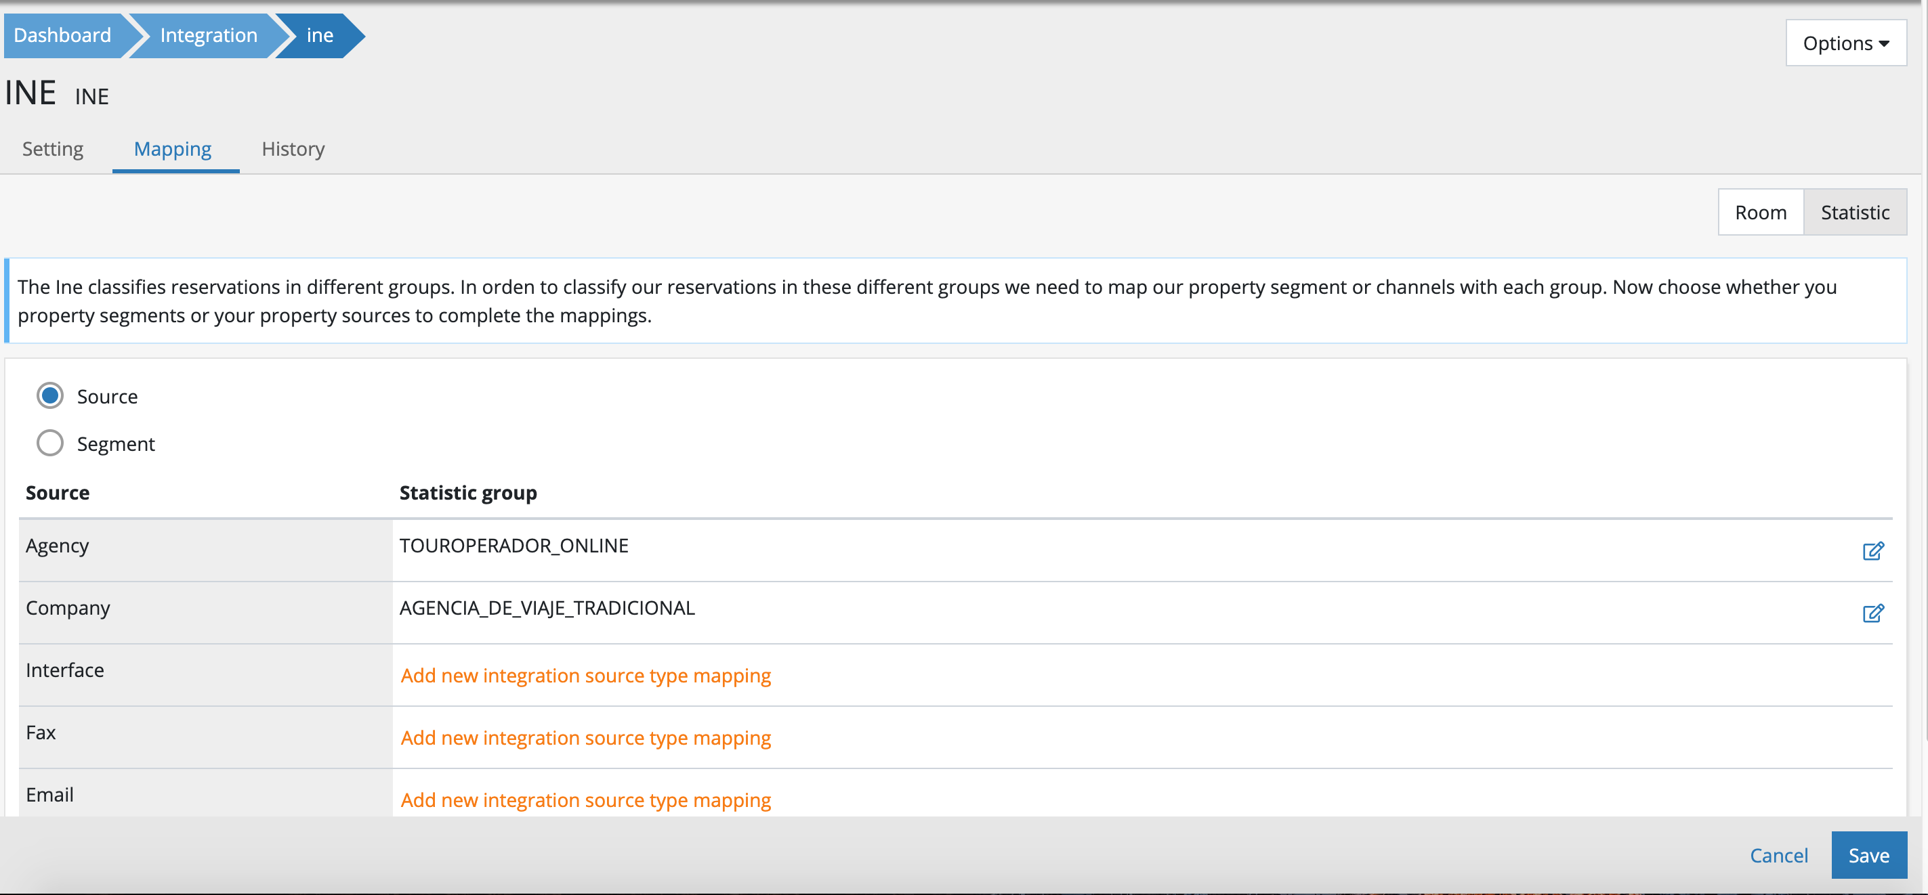Add mapping for Email source
Image resolution: width=1928 pixels, height=895 pixels.
pos(585,800)
